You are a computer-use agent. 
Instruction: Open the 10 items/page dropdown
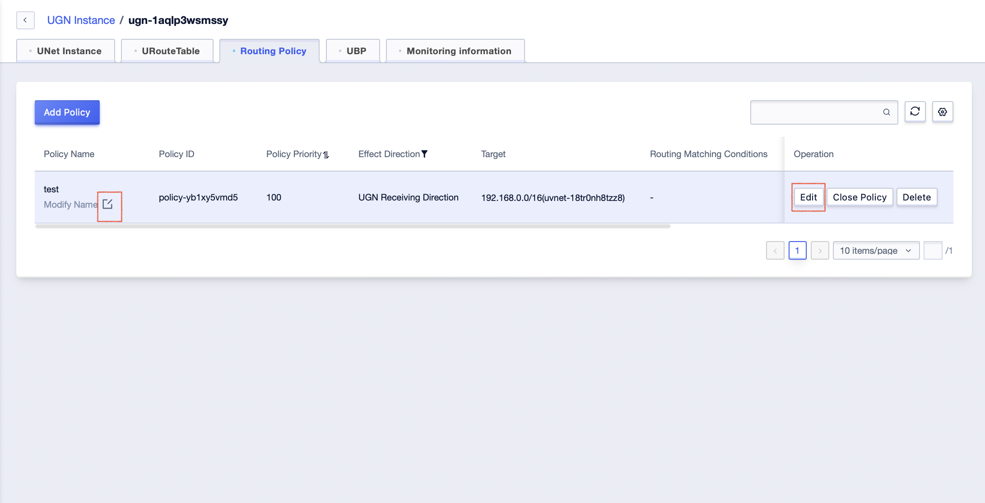pyautogui.click(x=876, y=251)
